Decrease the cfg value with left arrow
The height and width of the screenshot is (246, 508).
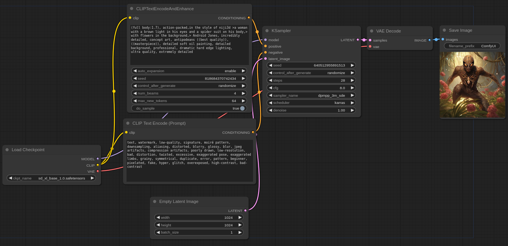[x=270, y=88]
